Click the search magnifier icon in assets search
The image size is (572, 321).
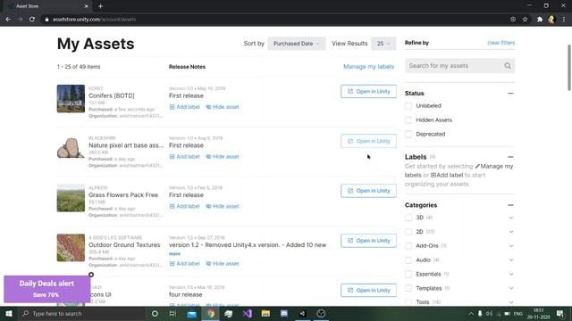tap(508, 66)
